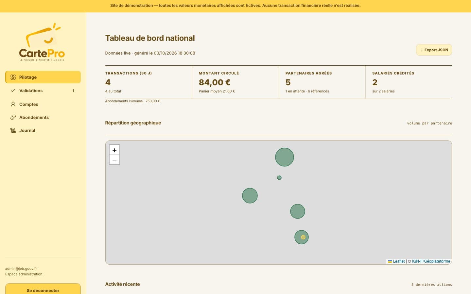Click the Pilotage grid icon
The image size is (471, 294).
[13, 77]
